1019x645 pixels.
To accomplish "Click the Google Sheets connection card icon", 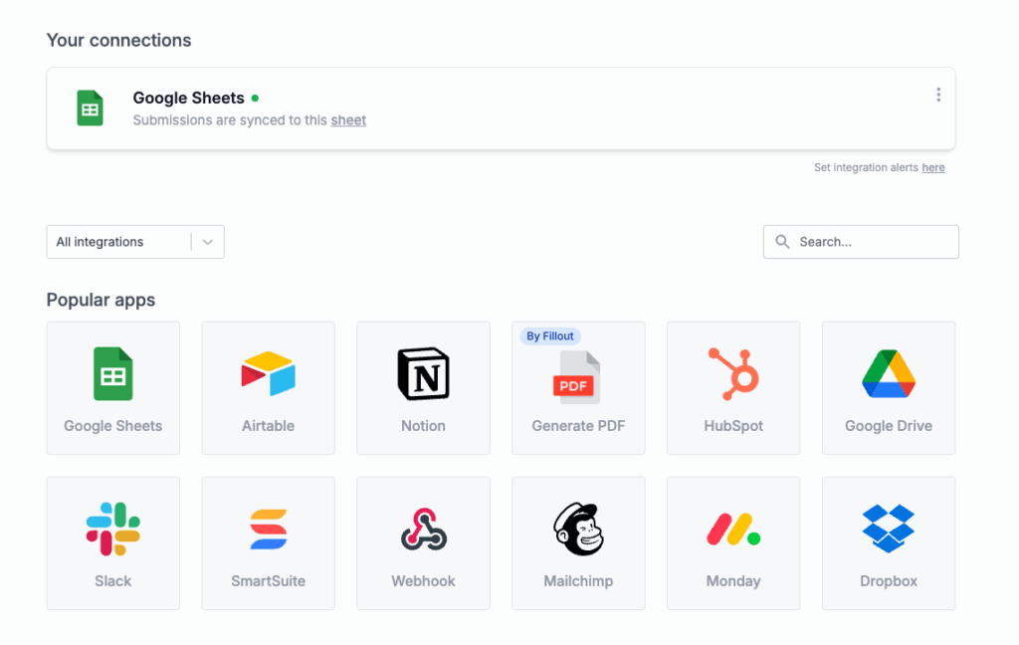I will click(91, 108).
